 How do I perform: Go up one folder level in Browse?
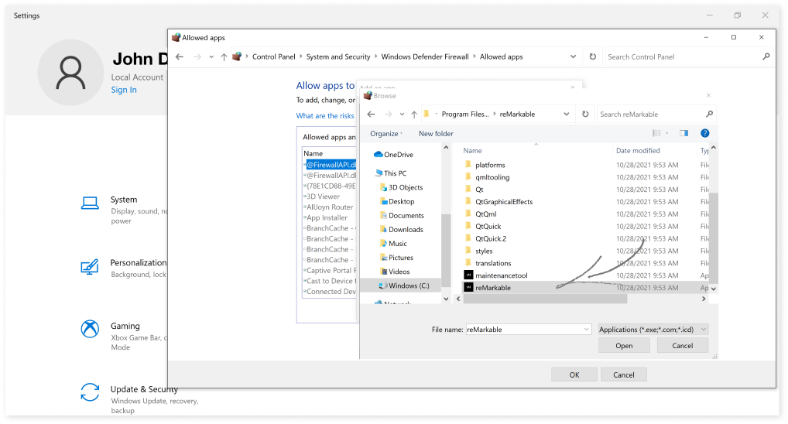tap(414, 115)
